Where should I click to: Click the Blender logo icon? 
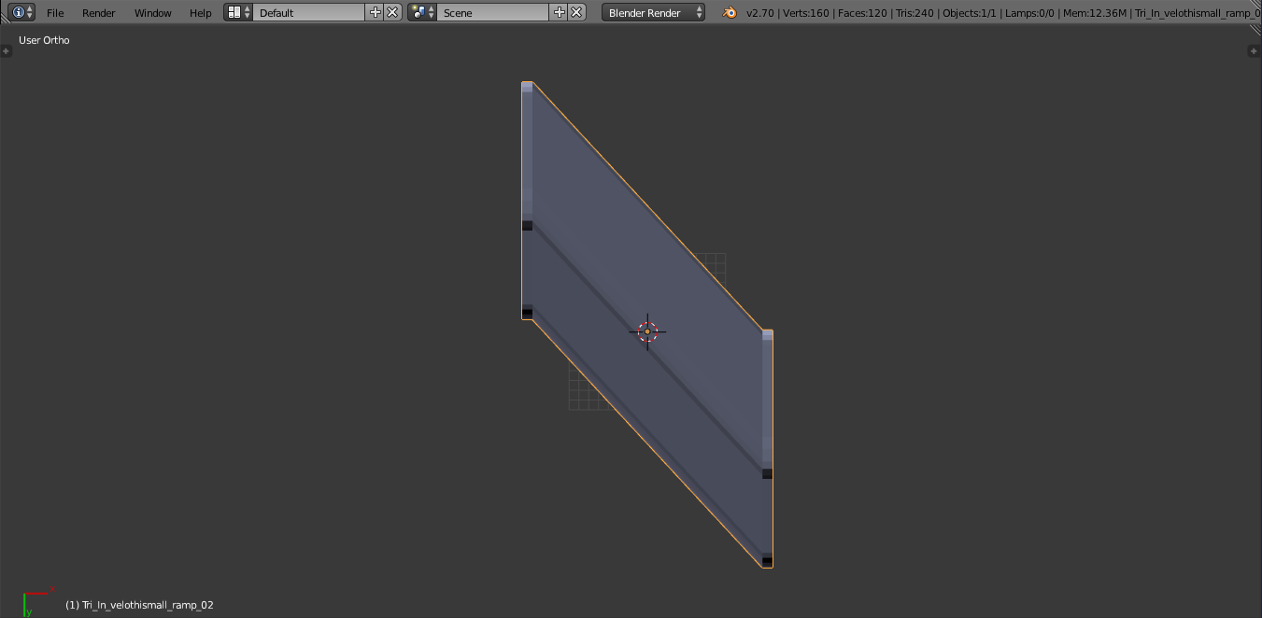coord(730,12)
